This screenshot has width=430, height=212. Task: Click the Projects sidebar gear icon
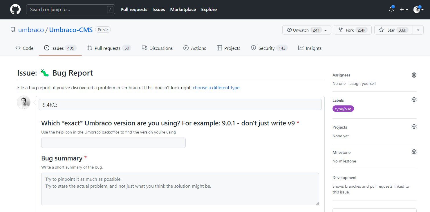point(414,127)
